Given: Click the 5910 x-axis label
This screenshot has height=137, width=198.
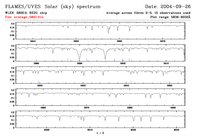Looking at the screenshot, I should (166, 63).
